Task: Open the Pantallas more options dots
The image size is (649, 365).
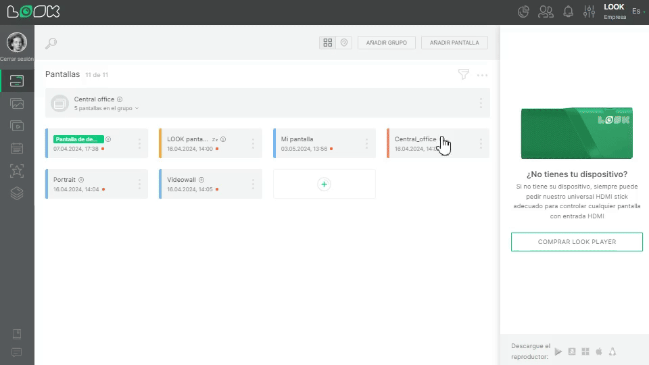Action: pyautogui.click(x=482, y=75)
